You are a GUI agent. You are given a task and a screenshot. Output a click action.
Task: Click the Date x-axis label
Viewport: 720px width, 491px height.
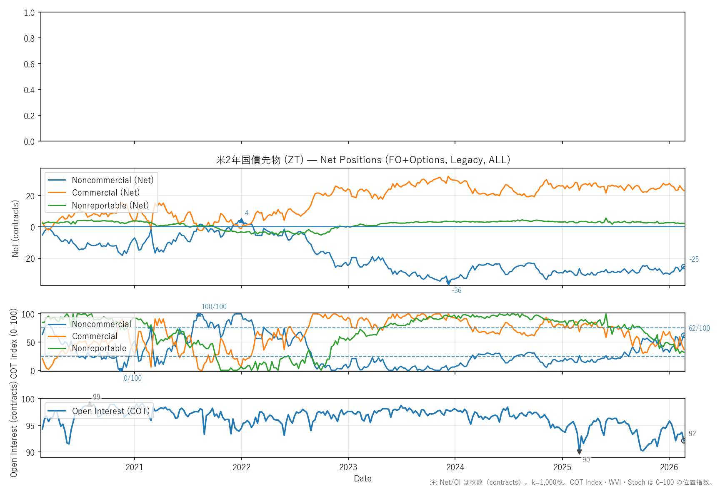pyautogui.click(x=362, y=479)
